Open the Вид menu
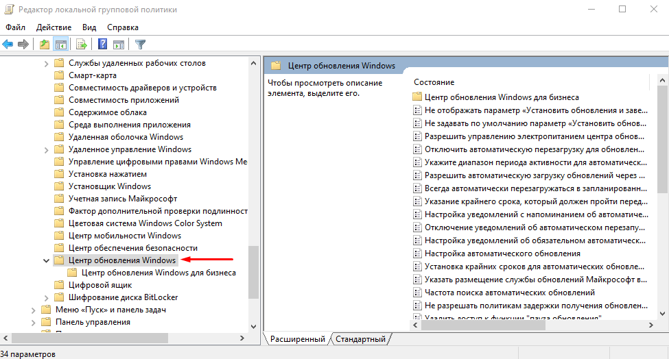Image resolution: width=669 pixels, height=359 pixels. click(89, 27)
